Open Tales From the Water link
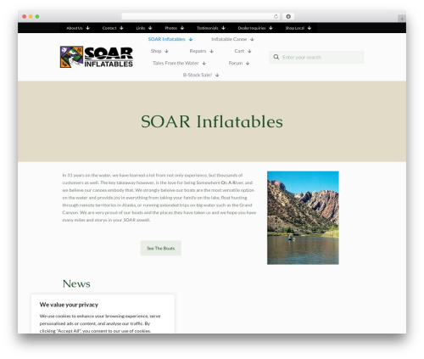The image size is (424, 359). click(x=176, y=64)
